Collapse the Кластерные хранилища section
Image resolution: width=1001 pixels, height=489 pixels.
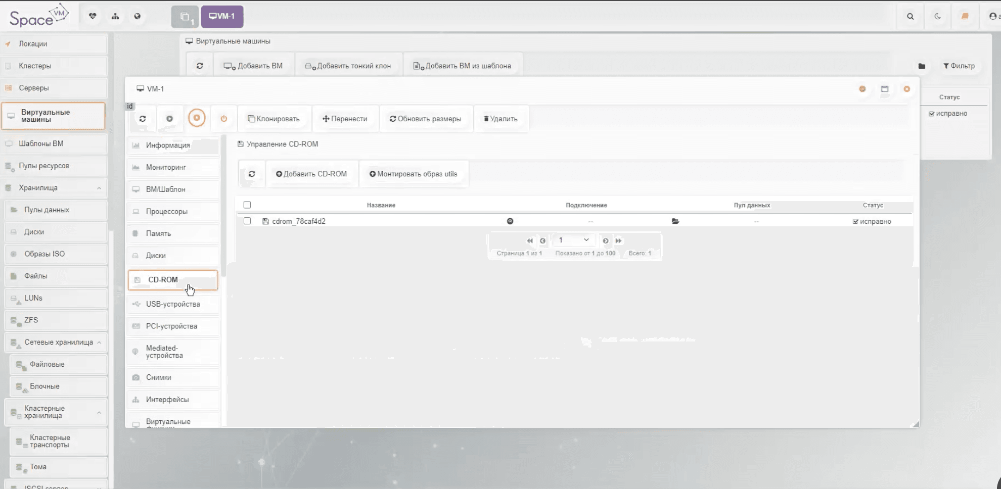pos(99,412)
